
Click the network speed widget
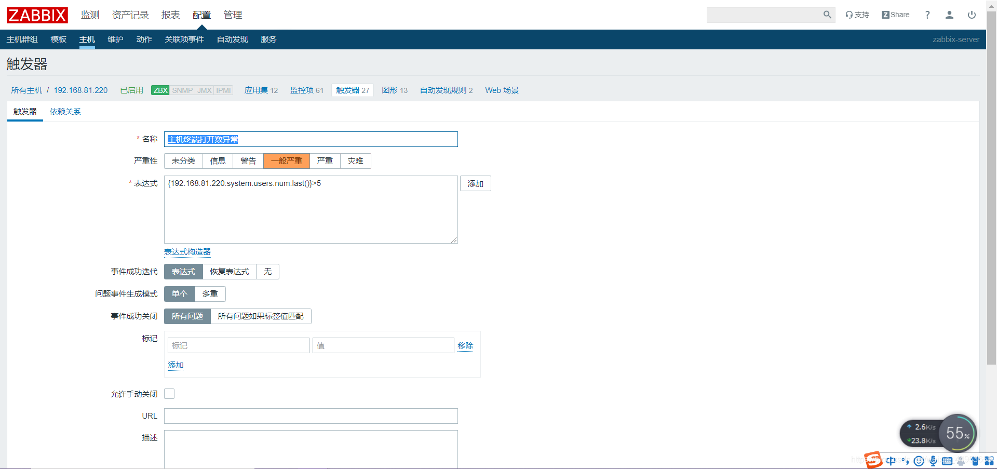tap(922, 434)
